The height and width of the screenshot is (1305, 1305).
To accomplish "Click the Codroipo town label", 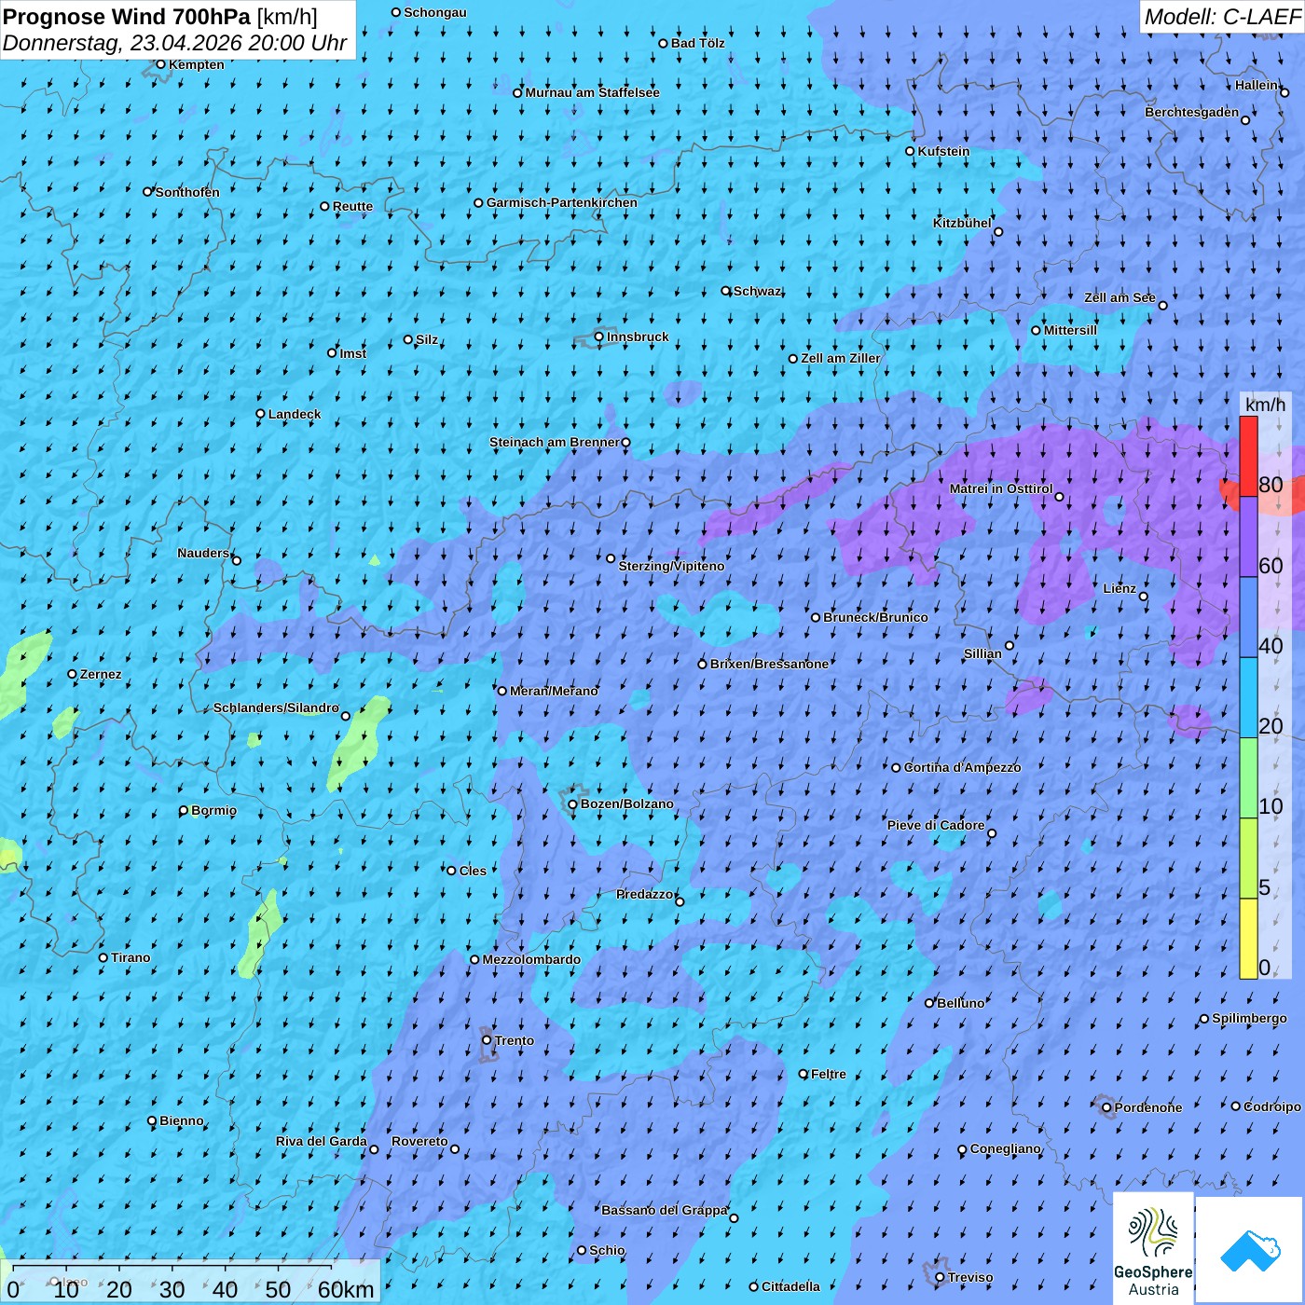I will [1272, 1106].
